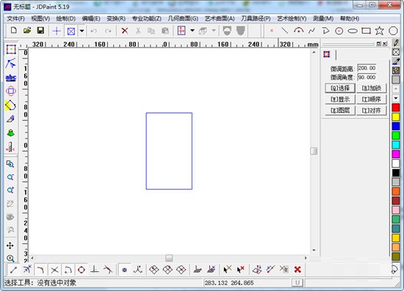Select the polyline drawing tool
The image size is (404, 291).
click(x=325, y=31)
